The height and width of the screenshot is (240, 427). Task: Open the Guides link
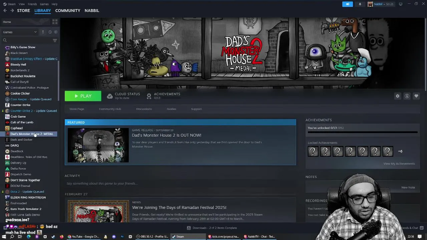coord(171,109)
